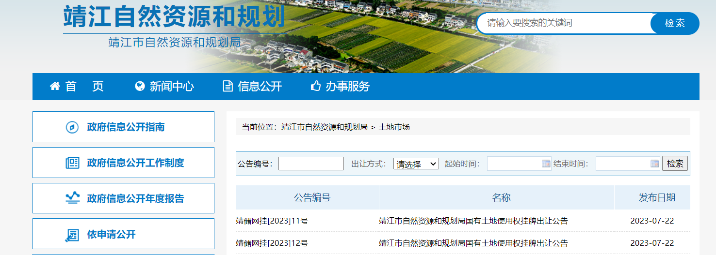
Task: Click the 结束时间 date field
Action: [x=628, y=164]
